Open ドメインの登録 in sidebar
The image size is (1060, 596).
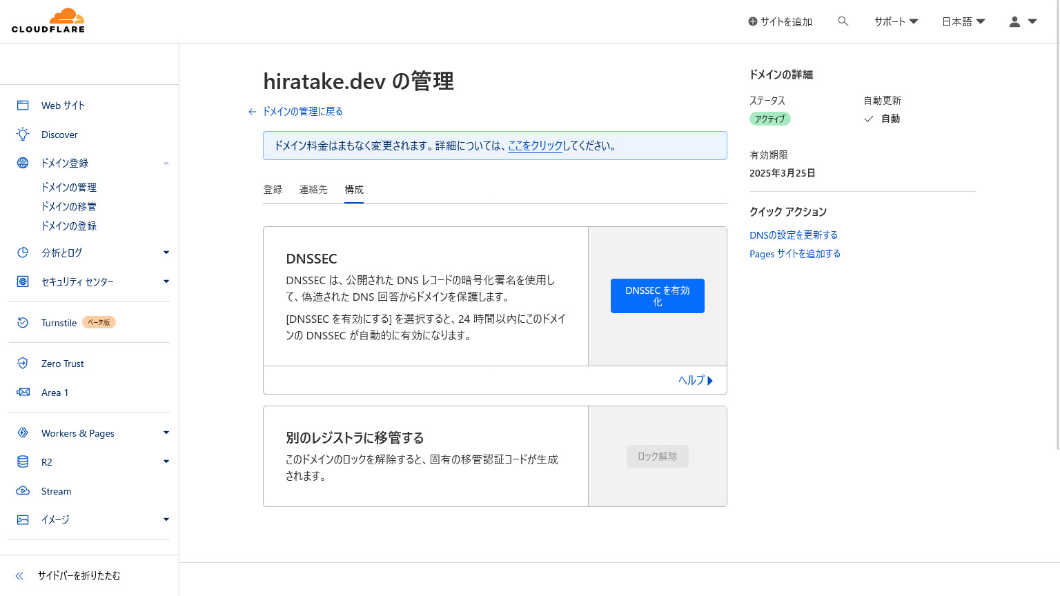[x=69, y=226]
